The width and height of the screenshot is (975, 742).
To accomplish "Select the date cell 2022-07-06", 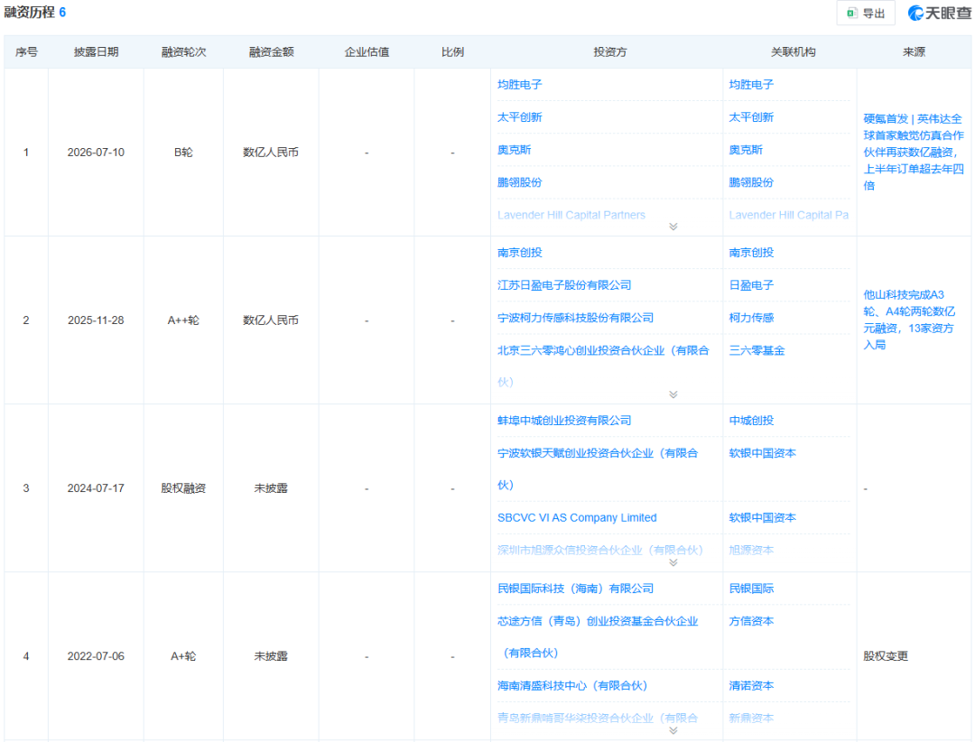I will (x=96, y=656).
